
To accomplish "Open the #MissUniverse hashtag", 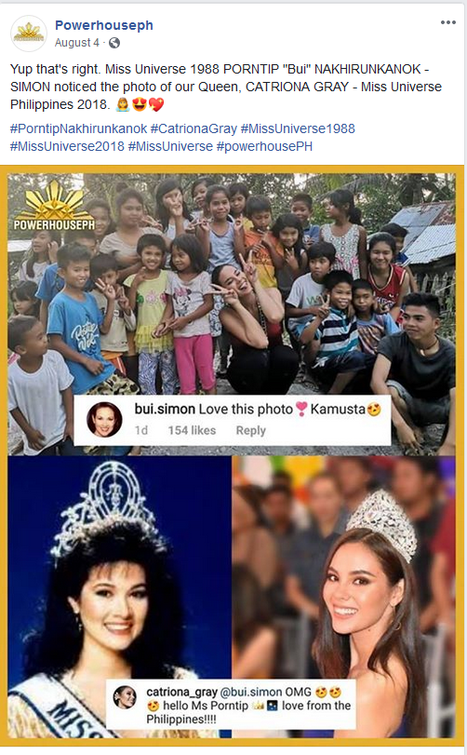I will pos(170,146).
